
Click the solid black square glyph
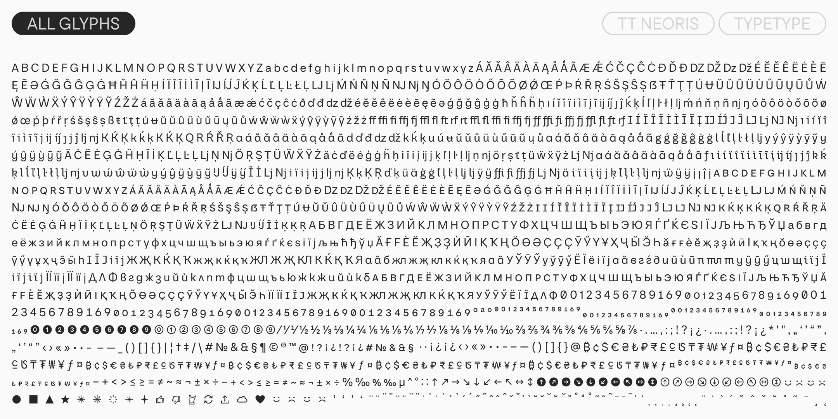click(33, 399)
